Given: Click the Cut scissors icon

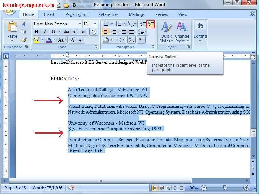Looking at the screenshot, I should [x=23, y=24].
